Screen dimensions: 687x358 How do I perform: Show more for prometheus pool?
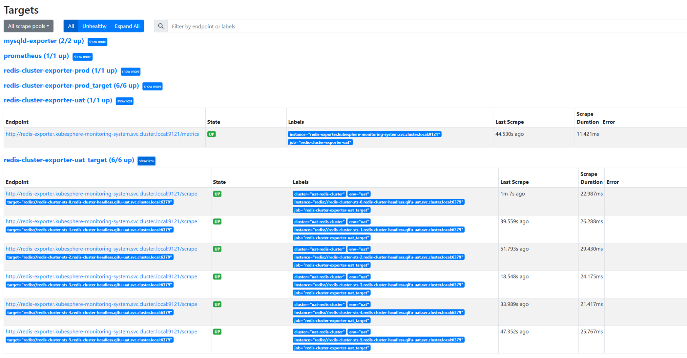click(83, 57)
